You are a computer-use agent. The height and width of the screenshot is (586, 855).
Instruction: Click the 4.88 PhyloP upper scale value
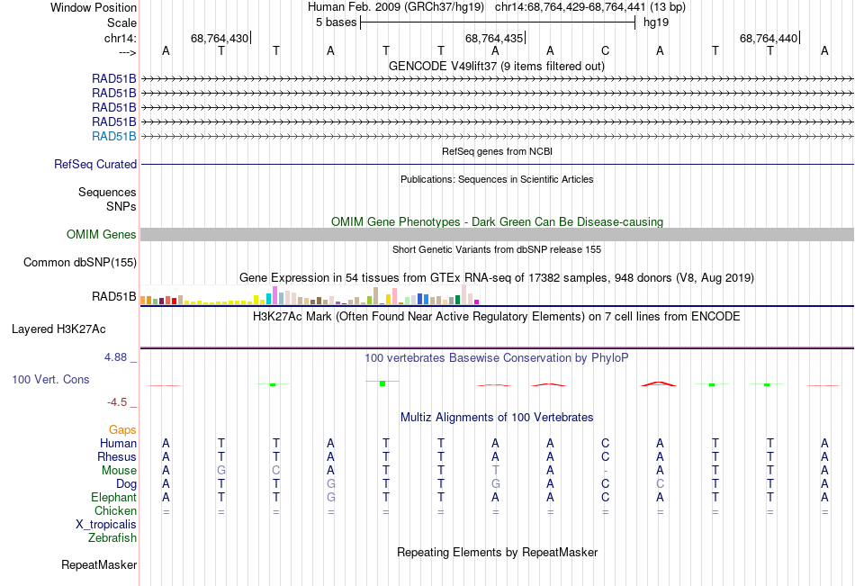click(x=115, y=357)
